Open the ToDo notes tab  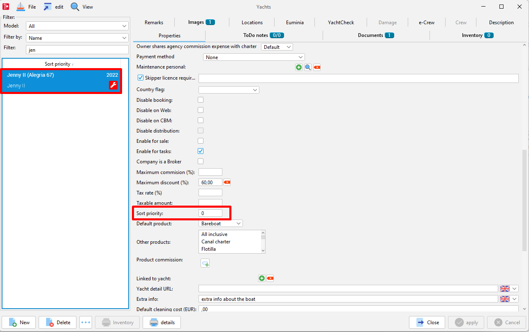point(264,35)
